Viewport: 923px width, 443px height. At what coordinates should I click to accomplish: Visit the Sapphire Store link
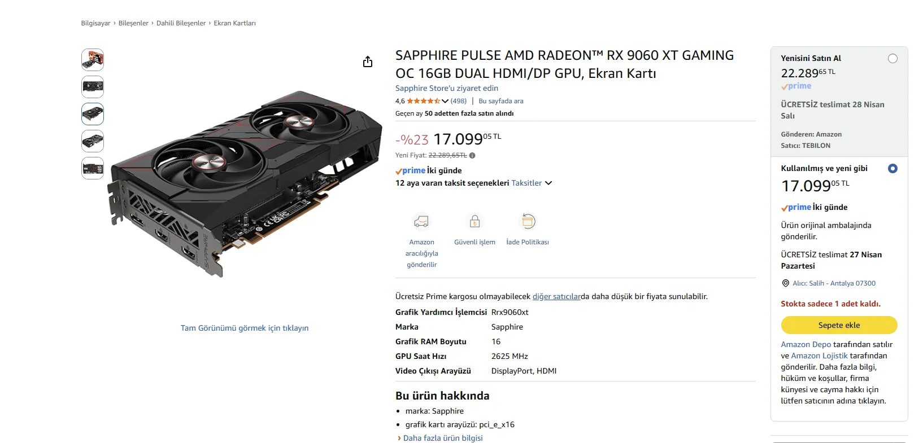coord(446,88)
